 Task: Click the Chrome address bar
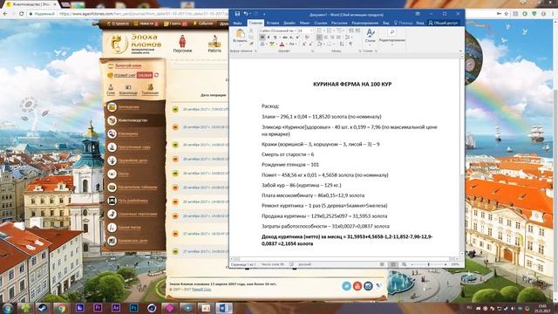point(142,14)
